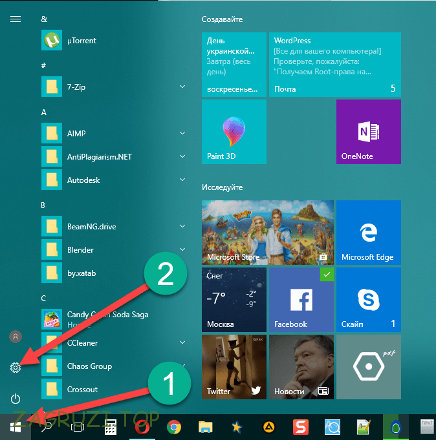Launch Google Chrome from the taskbar
Viewport: 436px width, 440px height.
174,427
